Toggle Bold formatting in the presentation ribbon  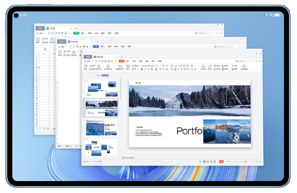(x=142, y=69)
